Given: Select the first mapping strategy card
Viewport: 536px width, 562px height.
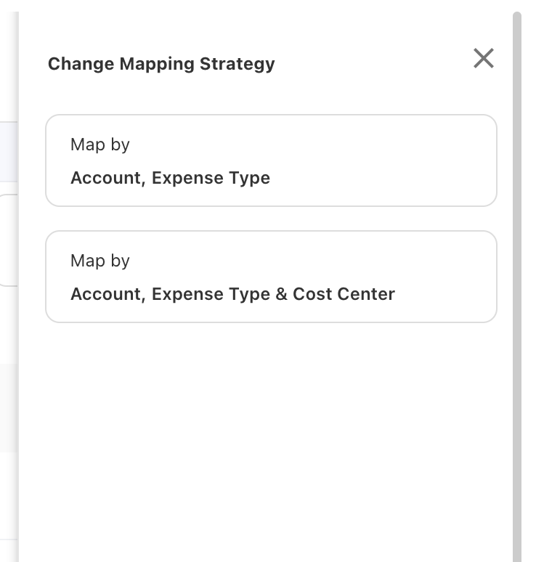Looking at the screenshot, I should (271, 160).
